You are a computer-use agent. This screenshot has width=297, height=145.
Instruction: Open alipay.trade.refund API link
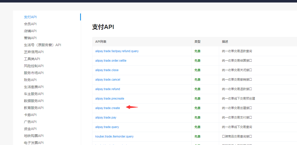tap(108, 89)
